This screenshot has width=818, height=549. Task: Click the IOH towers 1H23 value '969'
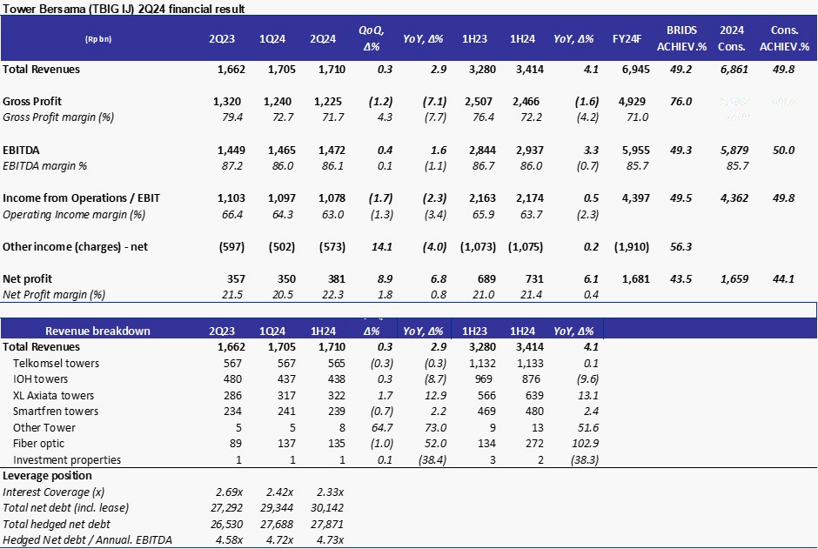486,379
